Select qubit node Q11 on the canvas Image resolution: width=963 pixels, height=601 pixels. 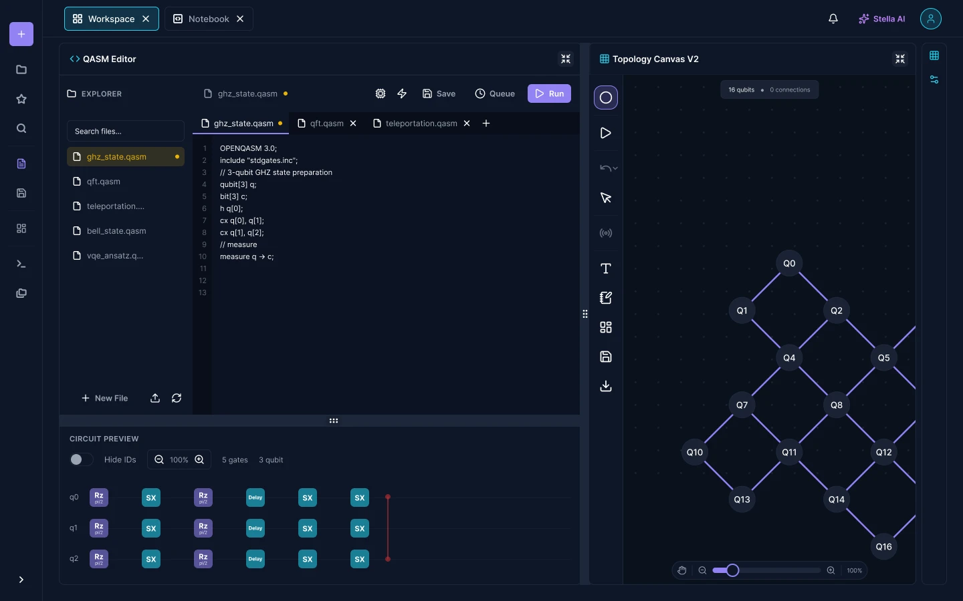pyautogui.click(x=789, y=452)
